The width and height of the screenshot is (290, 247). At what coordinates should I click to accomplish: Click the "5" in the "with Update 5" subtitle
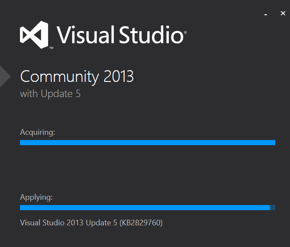tap(78, 94)
